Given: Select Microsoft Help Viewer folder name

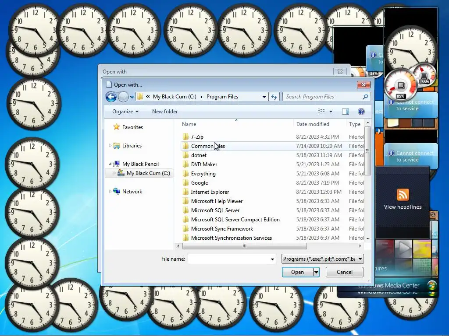Looking at the screenshot, I should [217, 201].
